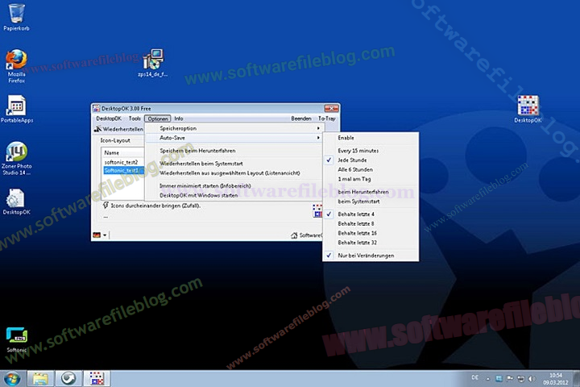The height and width of the screenshot is (387, 580).
Task: Click the DesktopOK taskbar button
Action: tap(96, 378)
